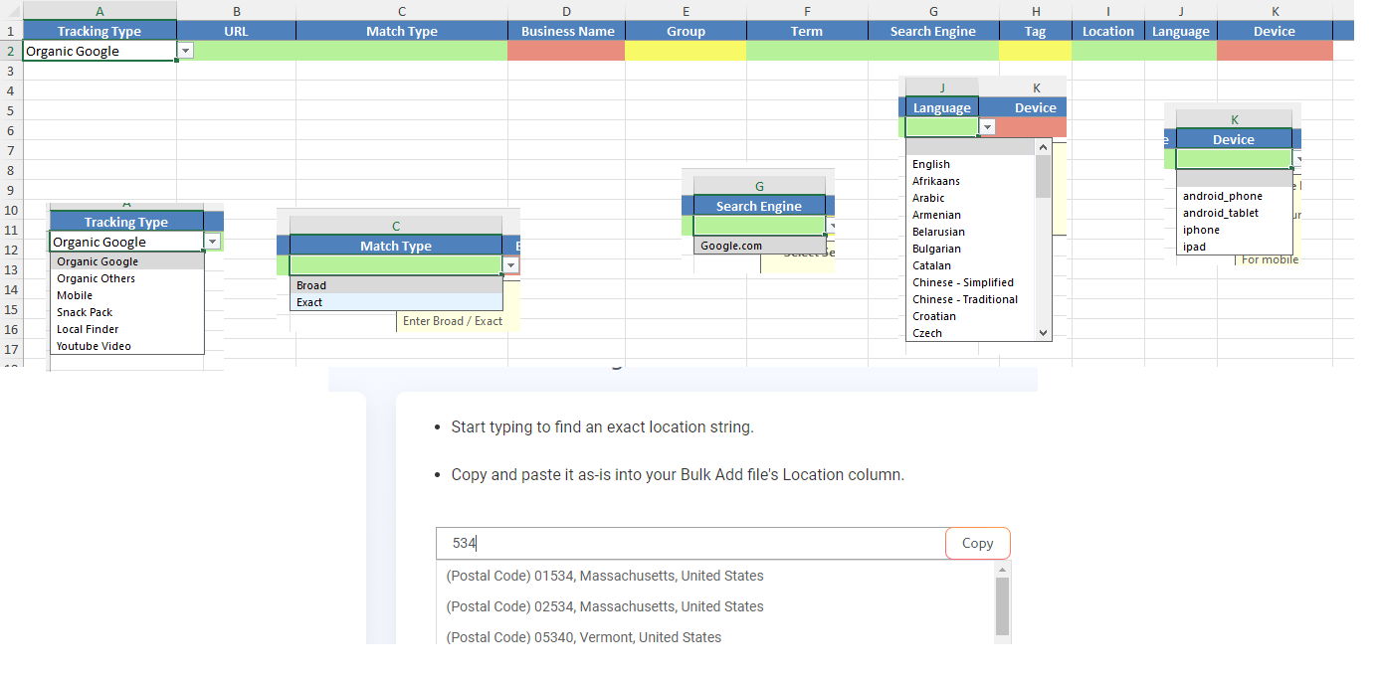Viewport: 1380px width, 678px height.
Task: Click down arrow of Language list scrollbar
Action: click(1044, 333)
